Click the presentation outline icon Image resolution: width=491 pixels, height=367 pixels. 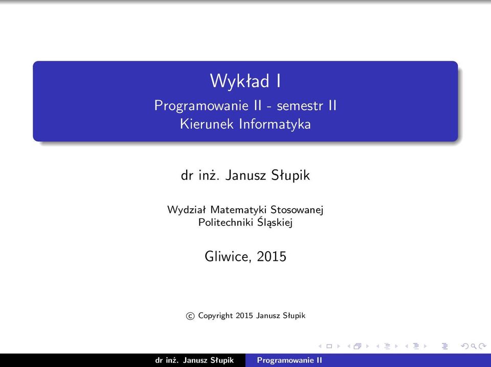coord(444,346)
